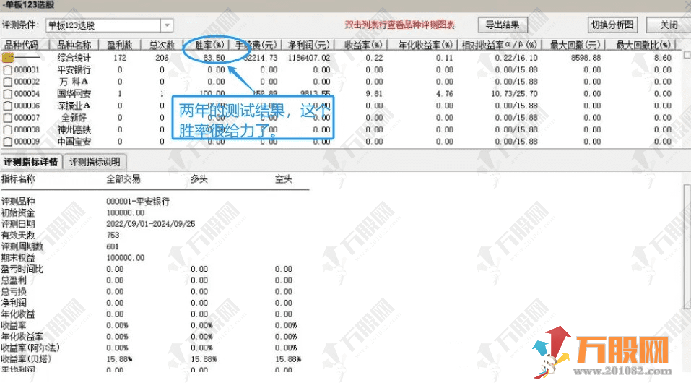Sort by 品种代码 column header
The height and width of the screenshot is (383, 691).
pyautogui.click(x=22, y=45)
